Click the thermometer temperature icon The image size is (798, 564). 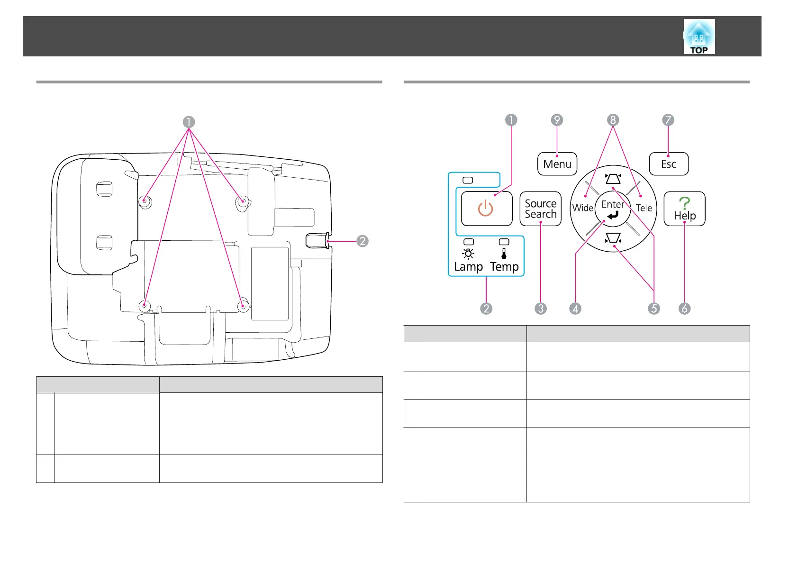(504, 254)
